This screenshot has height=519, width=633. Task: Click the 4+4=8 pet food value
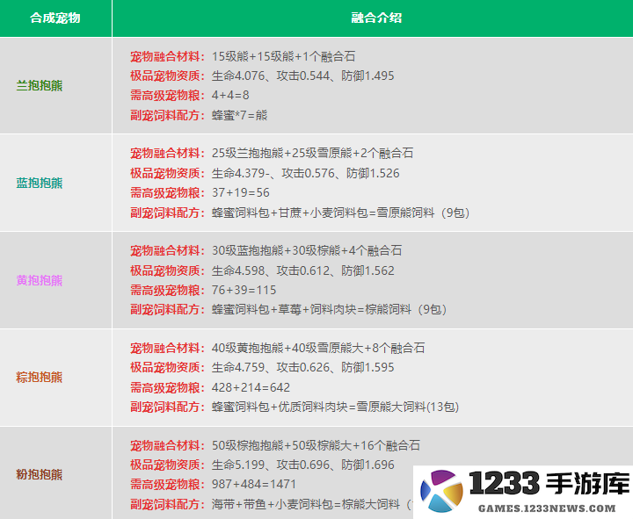pyautogui.click(x=230, y=95)
